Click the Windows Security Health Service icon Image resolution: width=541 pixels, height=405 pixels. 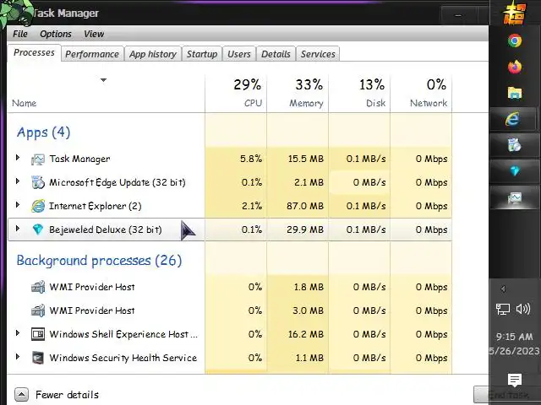coord(38,358)
